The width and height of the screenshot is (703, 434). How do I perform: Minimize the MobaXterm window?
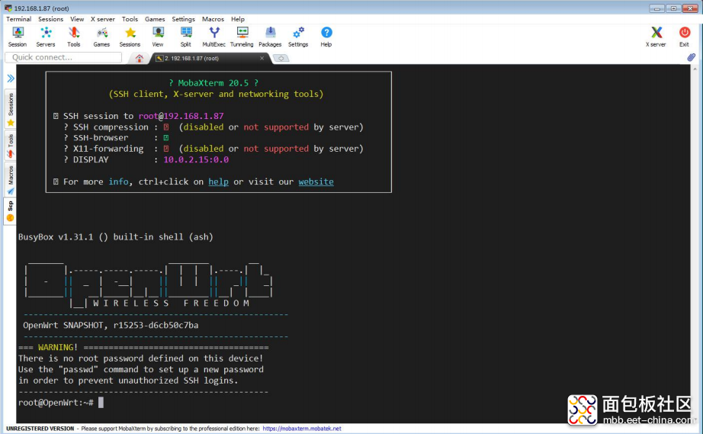click(656, 8)
